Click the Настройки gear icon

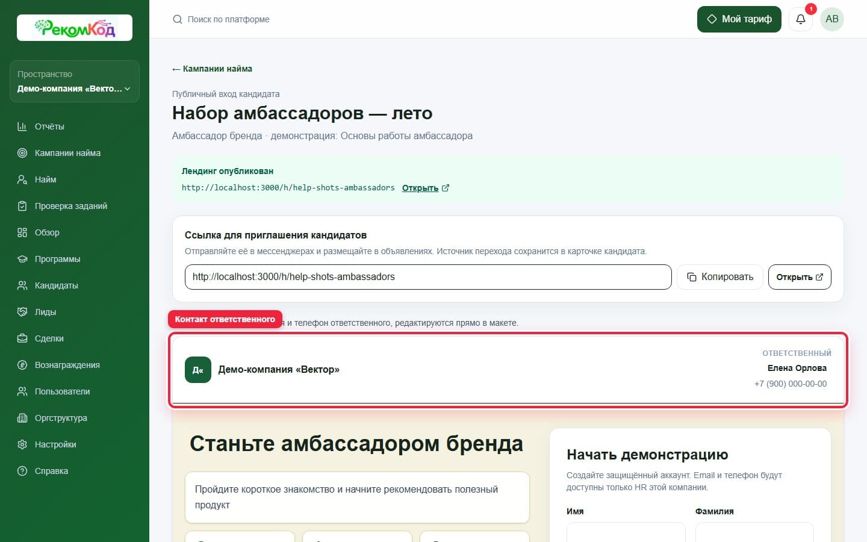tap(22, 444)
